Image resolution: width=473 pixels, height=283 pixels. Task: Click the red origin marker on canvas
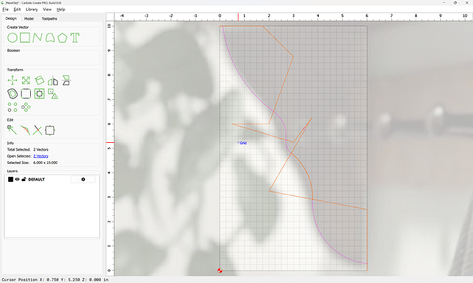point(220,270)
